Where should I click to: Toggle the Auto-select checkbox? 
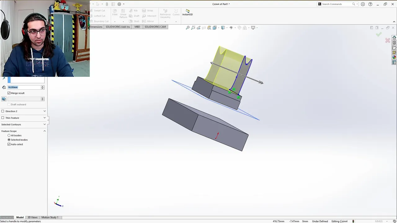tap(9, 144)
